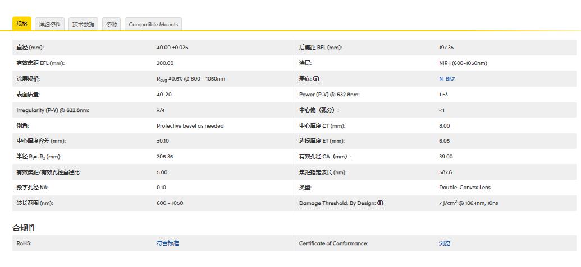
Task: Click the Damage Threshold info icon
Action: (x=380, y=203)
